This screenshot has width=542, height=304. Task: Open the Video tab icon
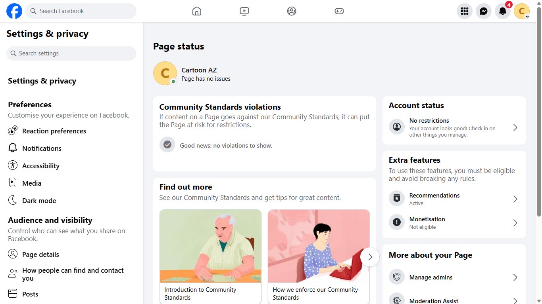pos(244,11)
